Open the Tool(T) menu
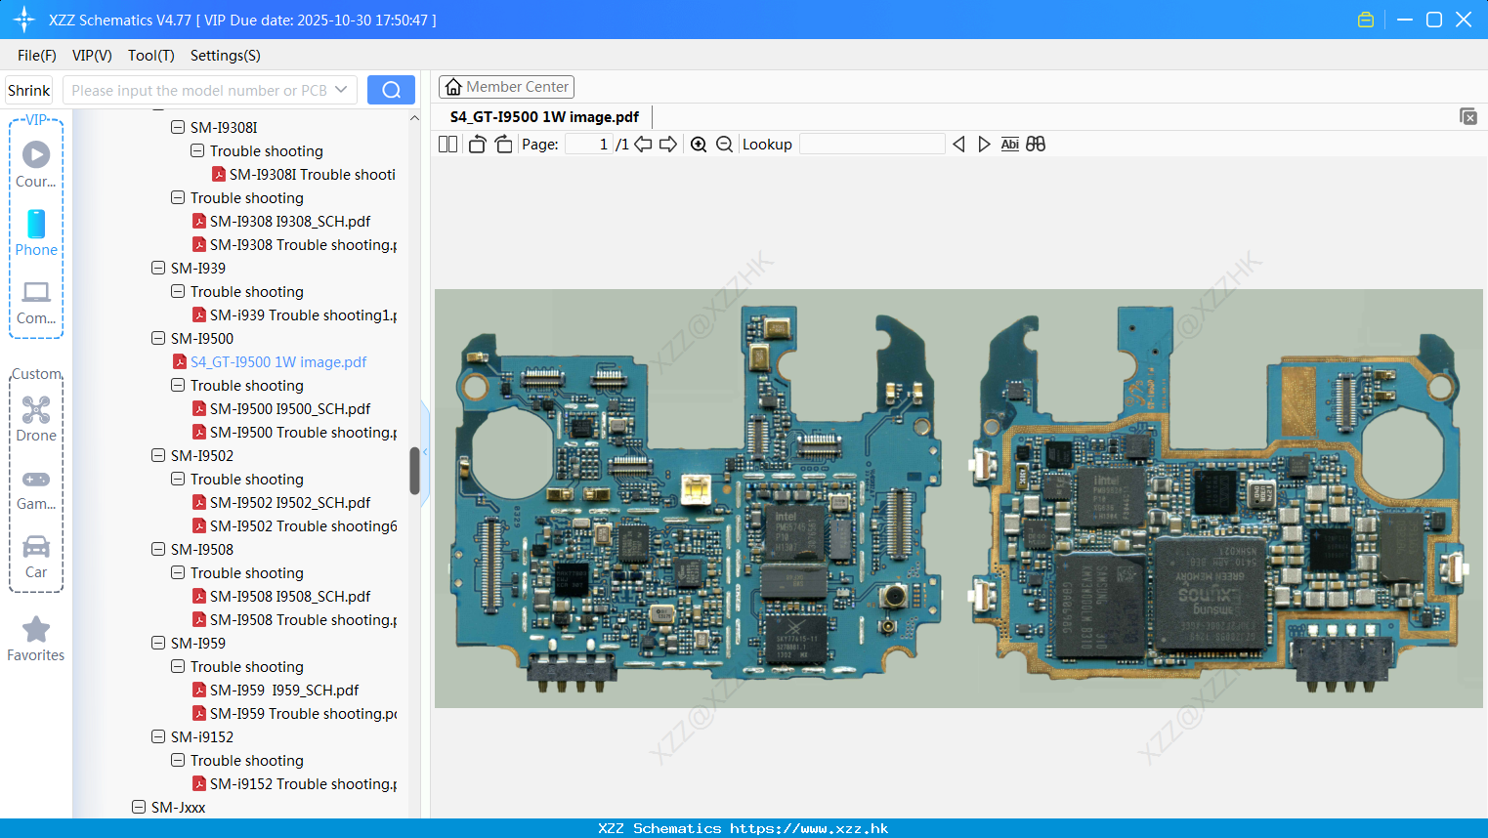The image size is (1488, 838). [151, 56]
